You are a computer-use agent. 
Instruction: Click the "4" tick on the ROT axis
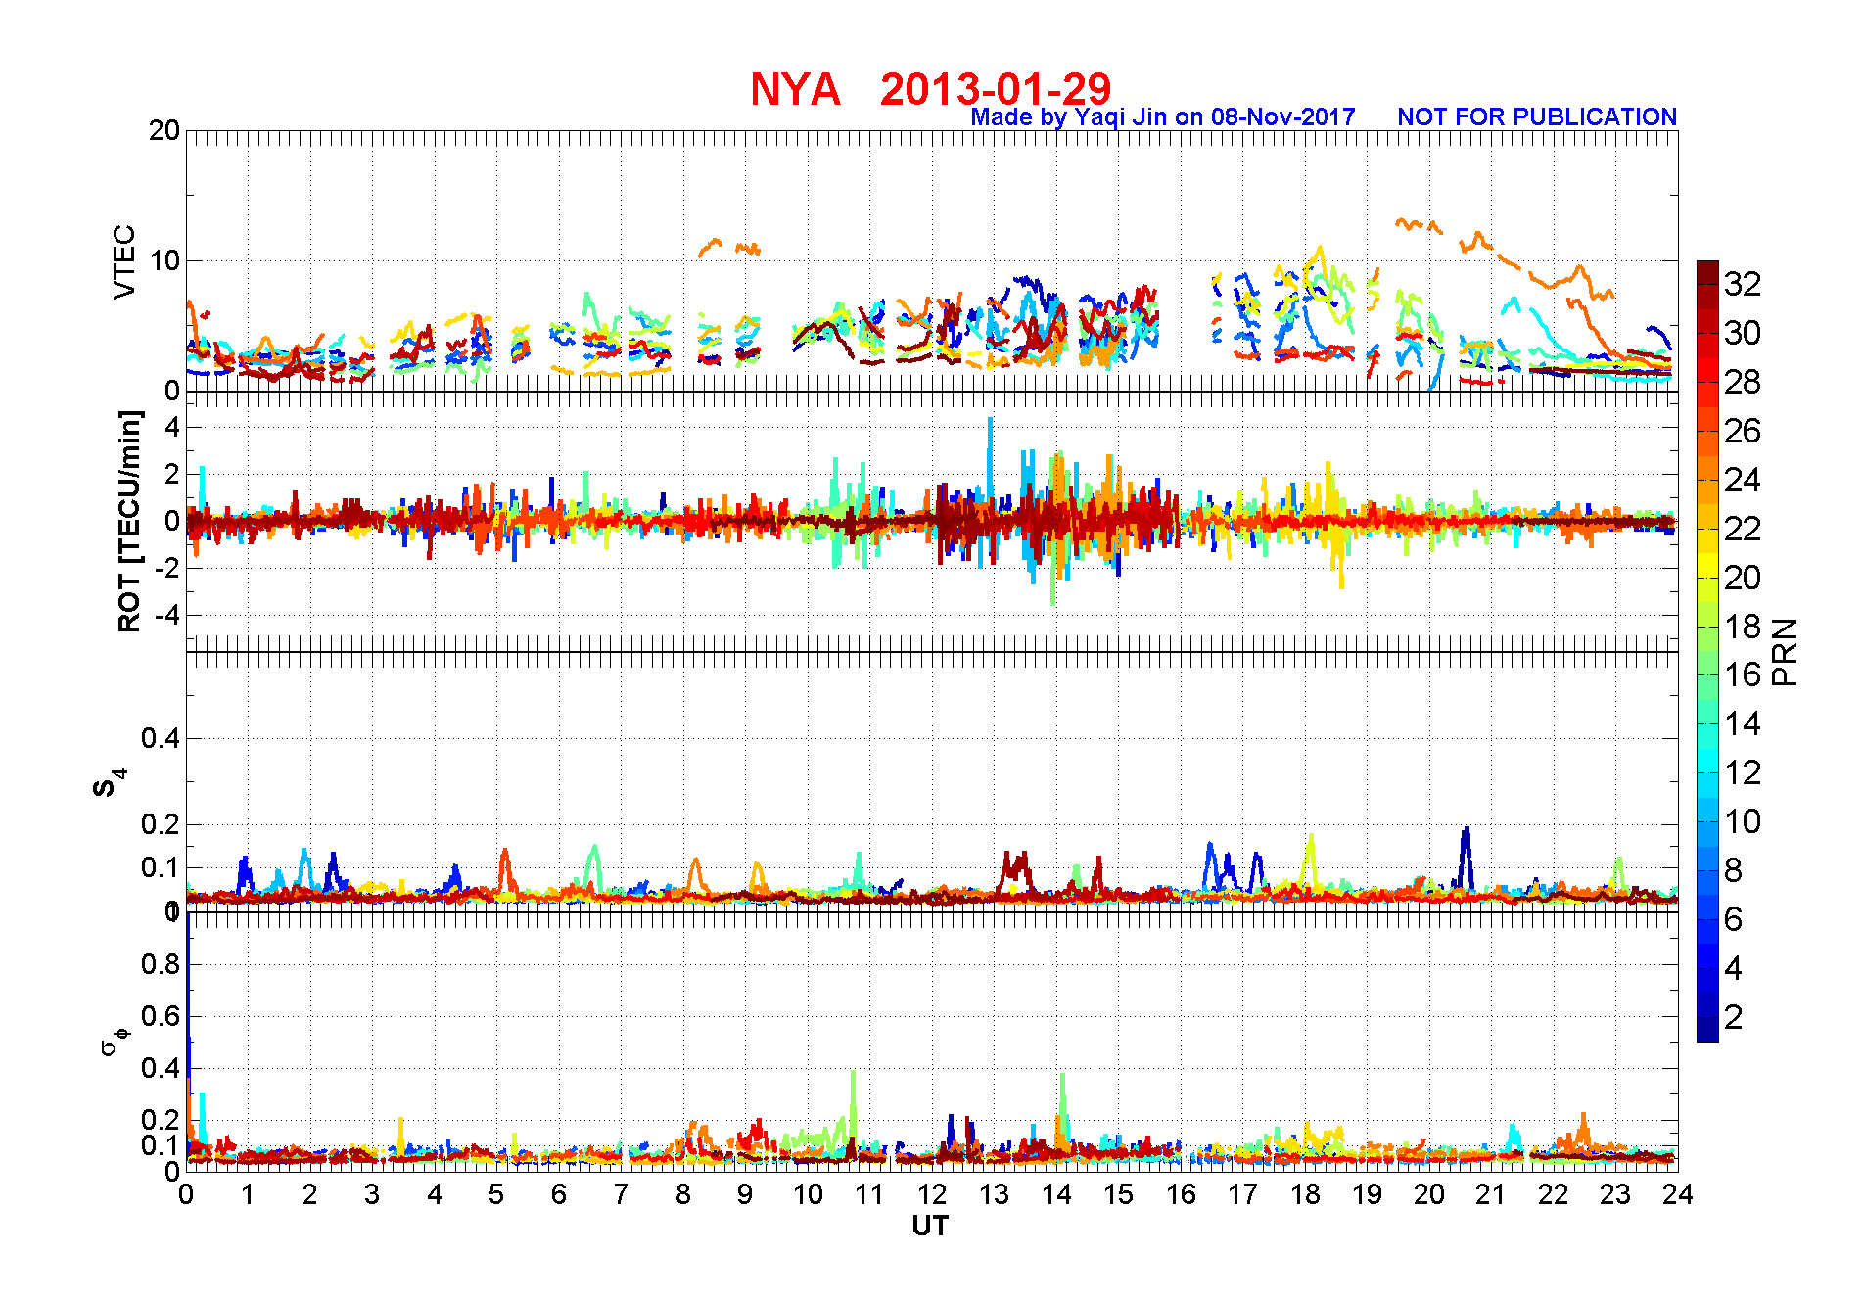tap(172, 427)
